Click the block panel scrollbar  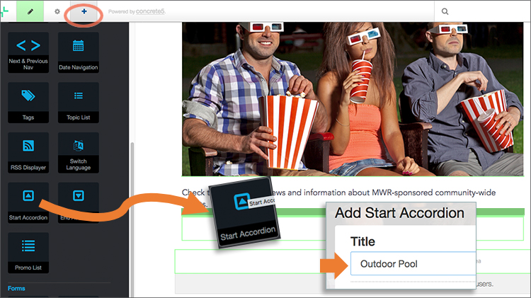[131, 212]
